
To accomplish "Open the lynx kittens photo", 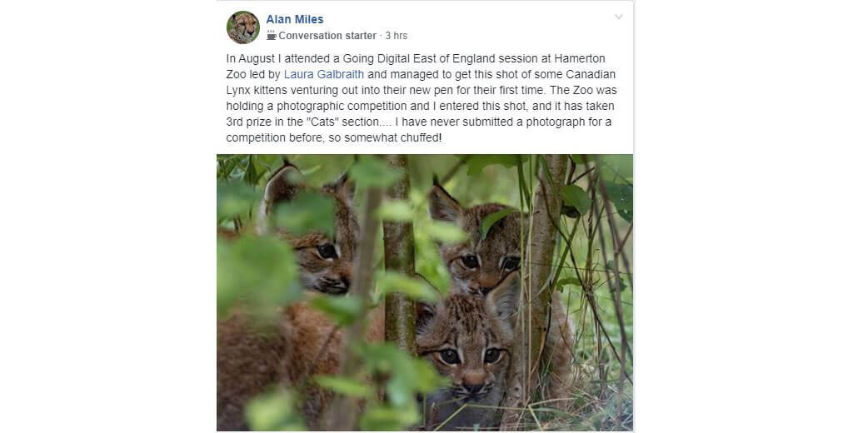I will (425, 291).
